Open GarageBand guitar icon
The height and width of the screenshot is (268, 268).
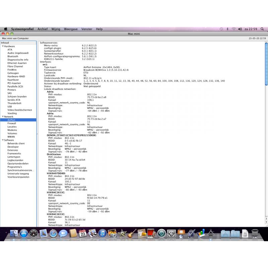coord(132,233)
